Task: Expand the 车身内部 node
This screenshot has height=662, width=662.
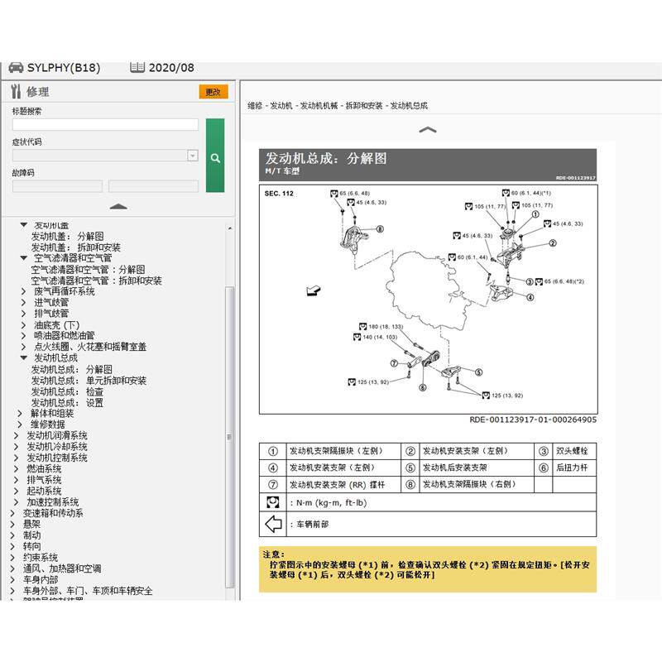Action: coord(12,580)
